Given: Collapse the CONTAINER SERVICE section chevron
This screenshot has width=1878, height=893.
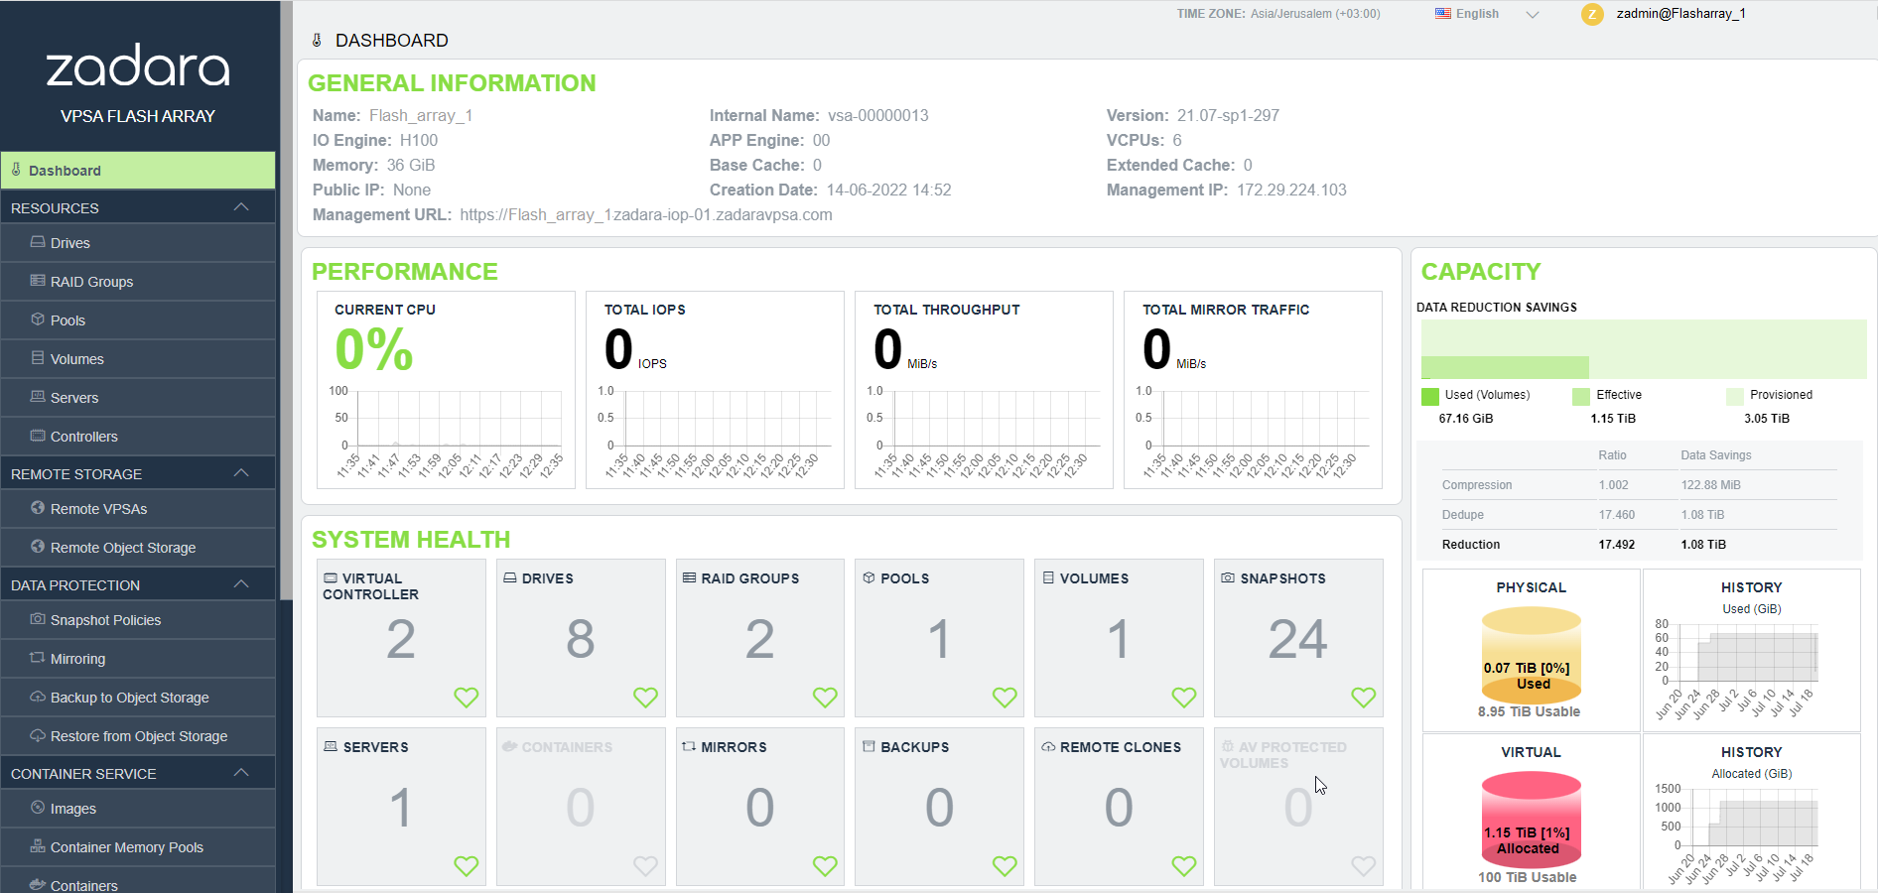Looking at the screenshot, I should click(x=241, y=773).
